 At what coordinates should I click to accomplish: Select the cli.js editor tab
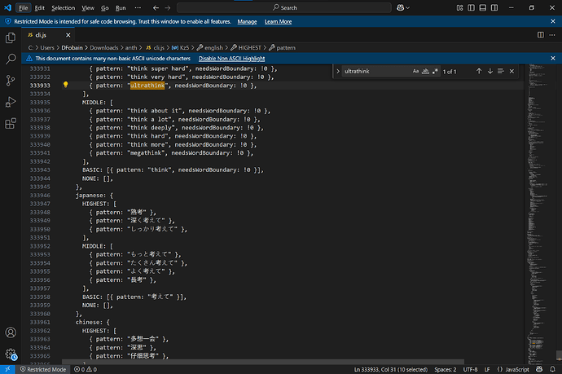[x=48, y=35]
